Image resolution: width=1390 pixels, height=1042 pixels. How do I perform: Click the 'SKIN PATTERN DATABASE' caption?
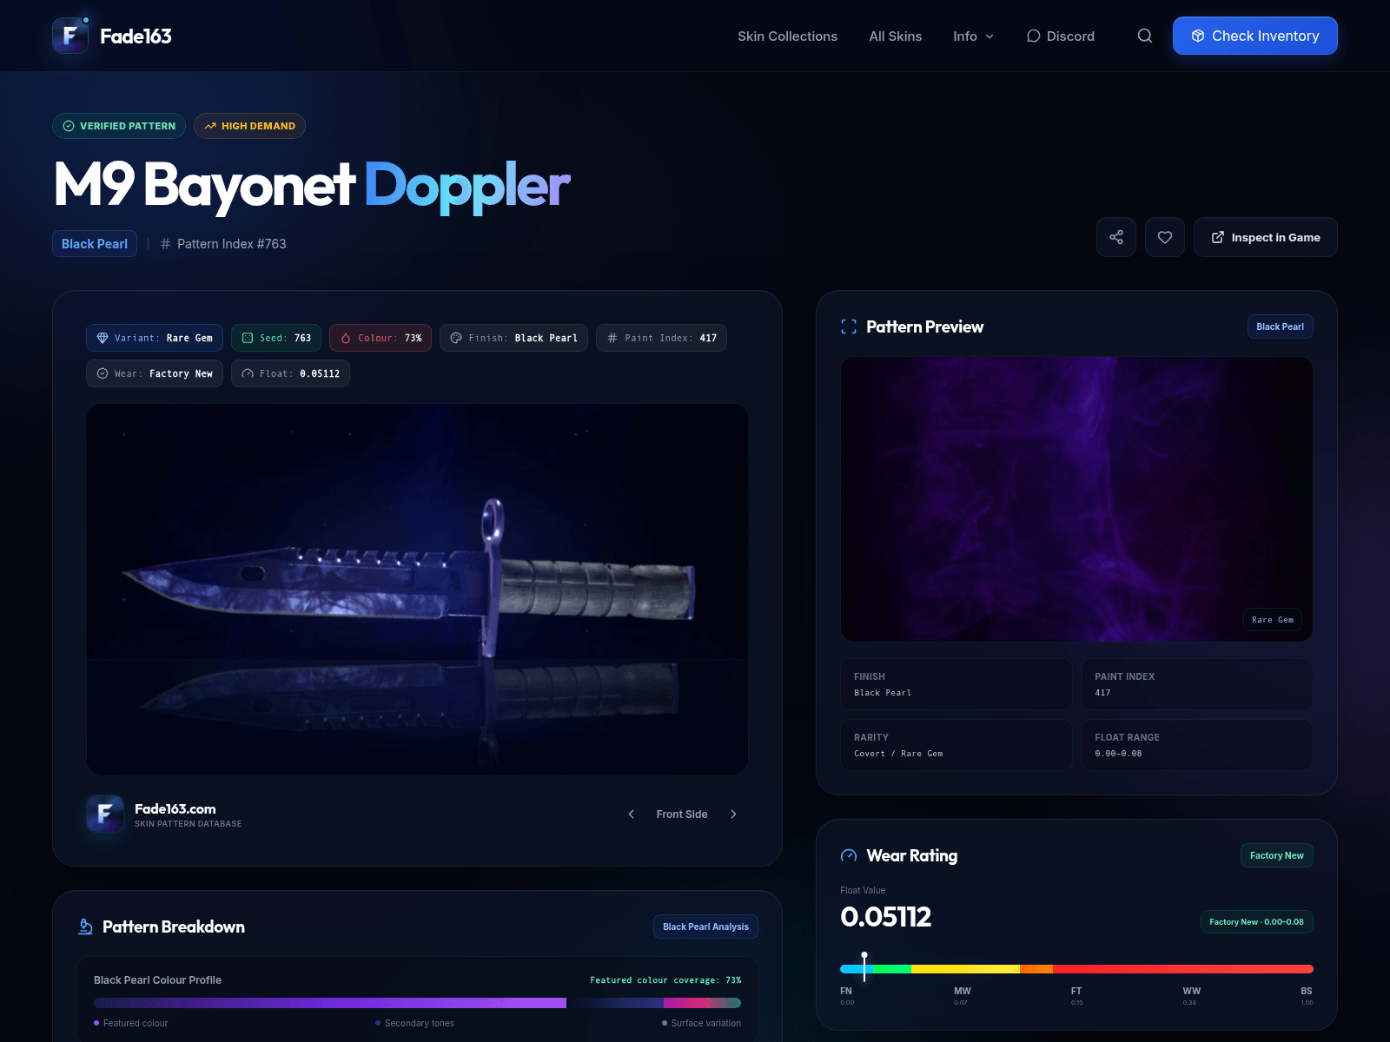(x=189, y=824)
